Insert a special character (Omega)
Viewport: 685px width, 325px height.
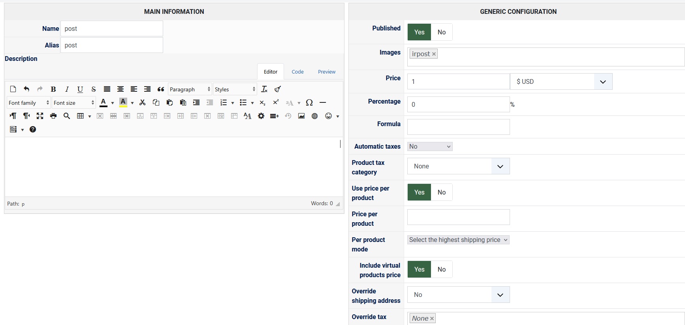click(309, 103)
